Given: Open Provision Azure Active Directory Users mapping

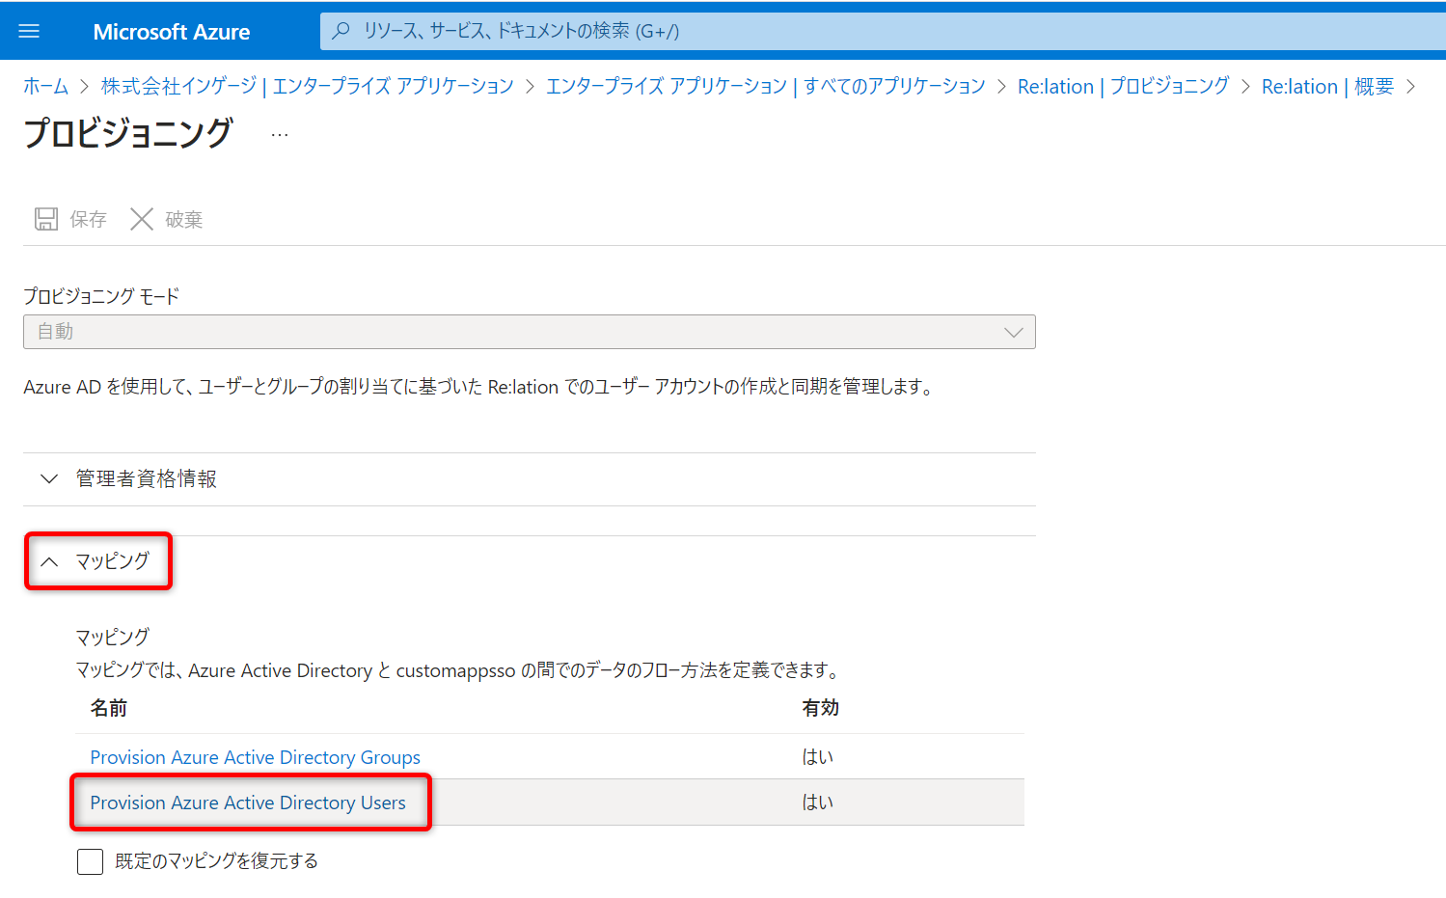Looking at the screenshot, I should [x=248, y=803].
